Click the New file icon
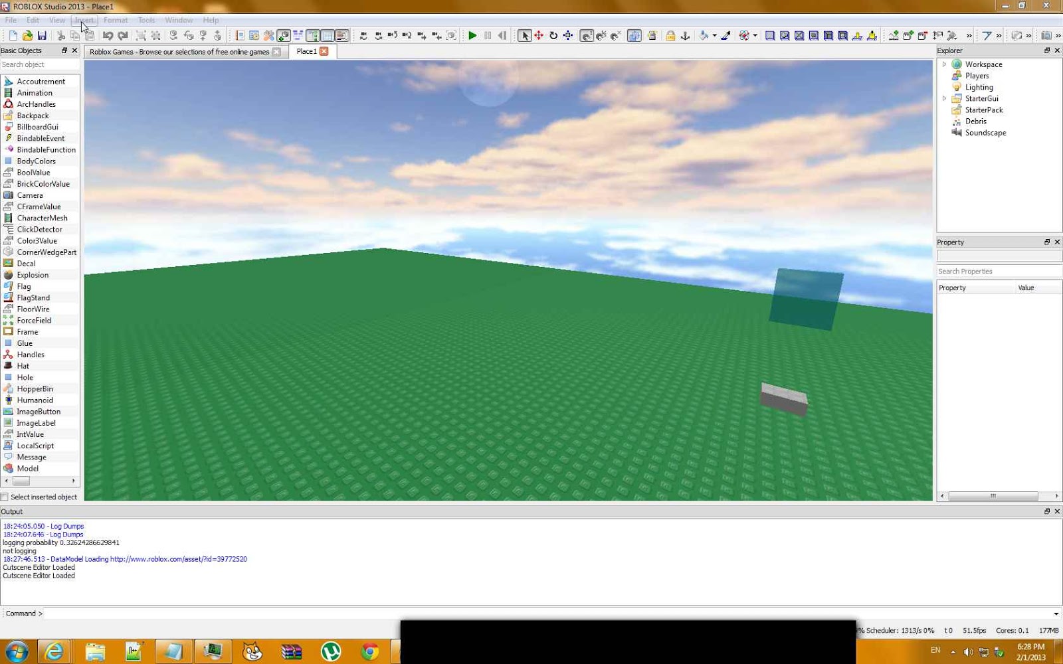Screen dimensions: 1063x664 pos(13,36)
